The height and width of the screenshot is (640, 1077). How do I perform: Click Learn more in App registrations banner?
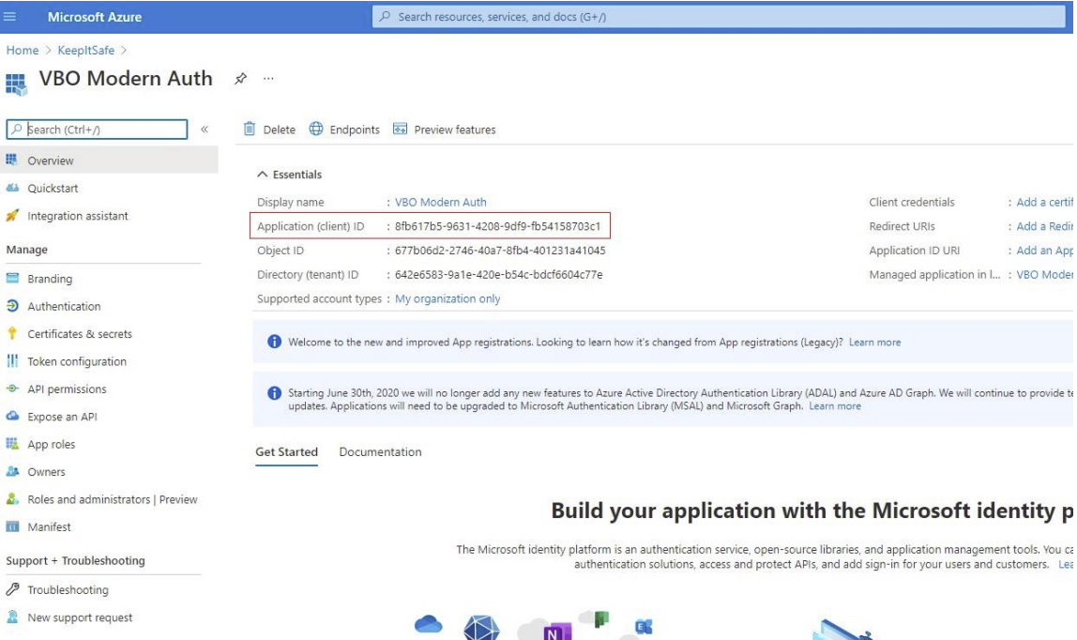click(874, 342)
